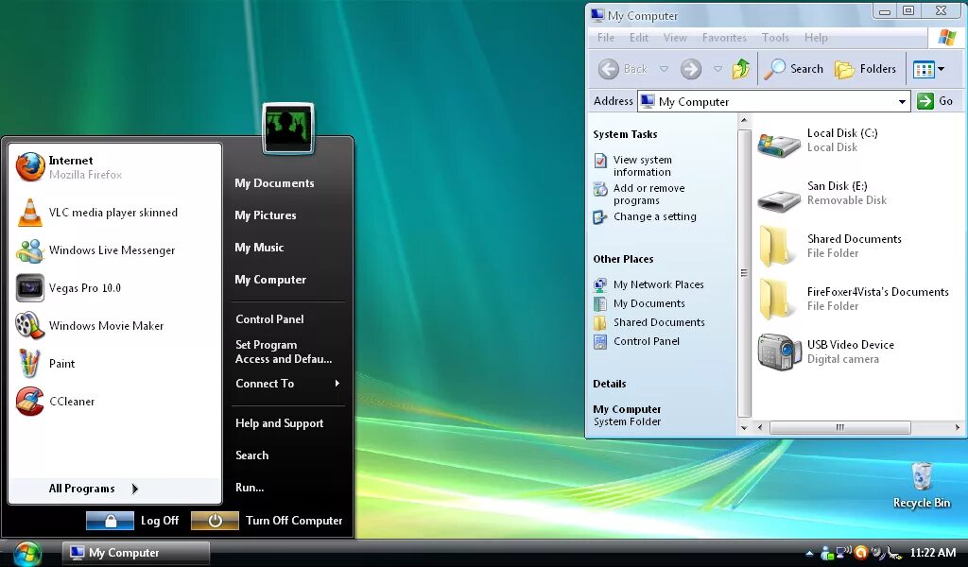Expand the Address bar dropdown
This screenshot has width=968, height=567.
pyautogui.click(x=902, y=102)
